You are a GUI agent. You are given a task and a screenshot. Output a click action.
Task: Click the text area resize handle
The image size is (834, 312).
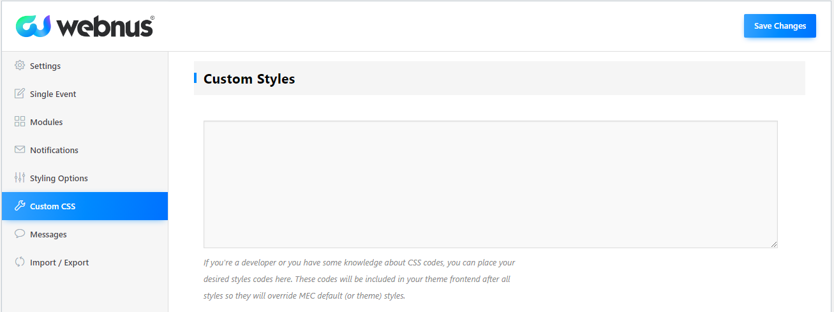[774, 244]
